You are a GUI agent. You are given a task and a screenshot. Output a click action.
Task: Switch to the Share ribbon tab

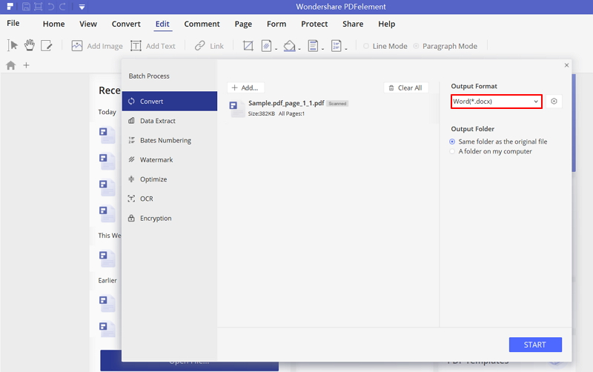click(x=353, y=24)
